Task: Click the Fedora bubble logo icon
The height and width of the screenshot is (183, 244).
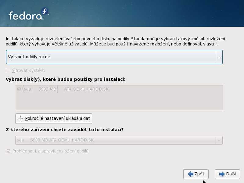Action: [45, 12]
